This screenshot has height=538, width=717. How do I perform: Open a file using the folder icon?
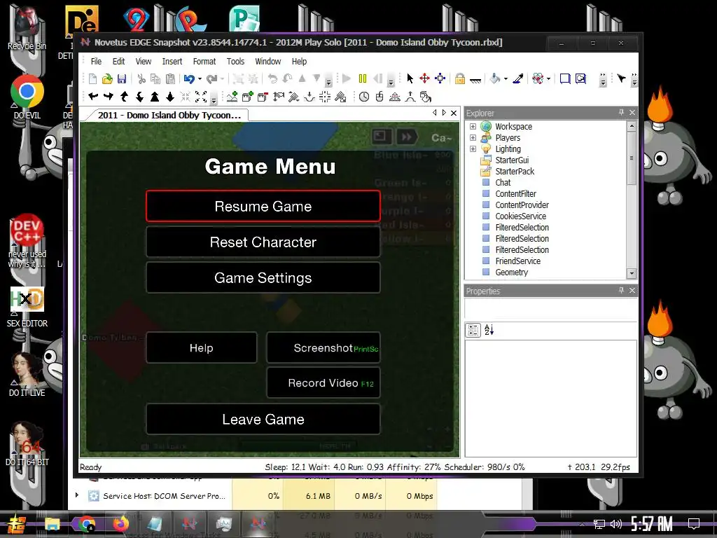pyautogui.click(x=107, y=78)
